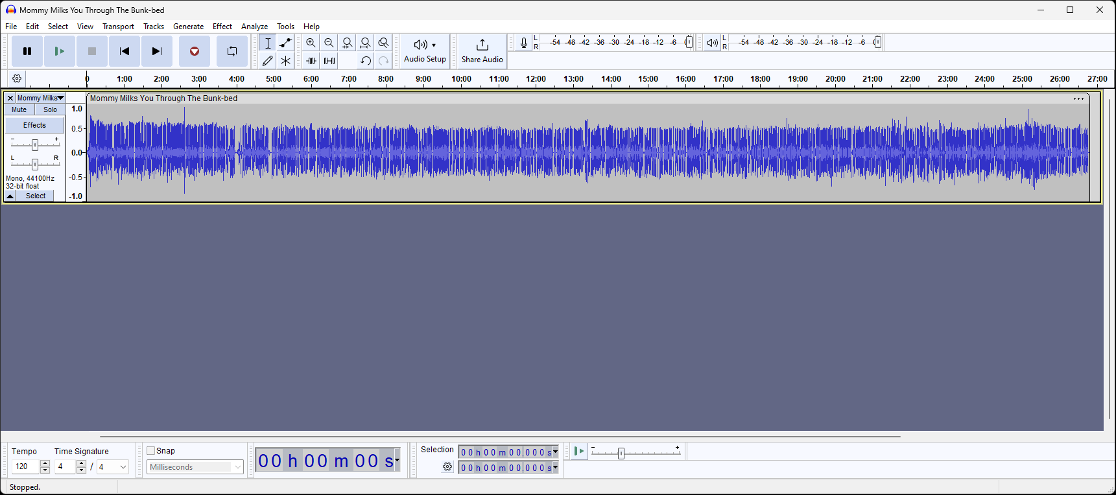Click the recording level slider handle

689,42
